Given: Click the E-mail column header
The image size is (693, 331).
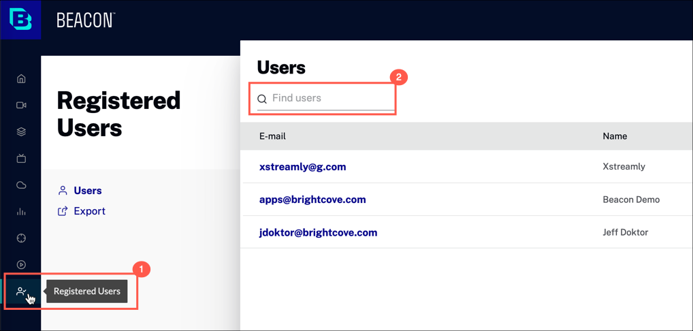Looking at the screenshot, I should [272, 136].
